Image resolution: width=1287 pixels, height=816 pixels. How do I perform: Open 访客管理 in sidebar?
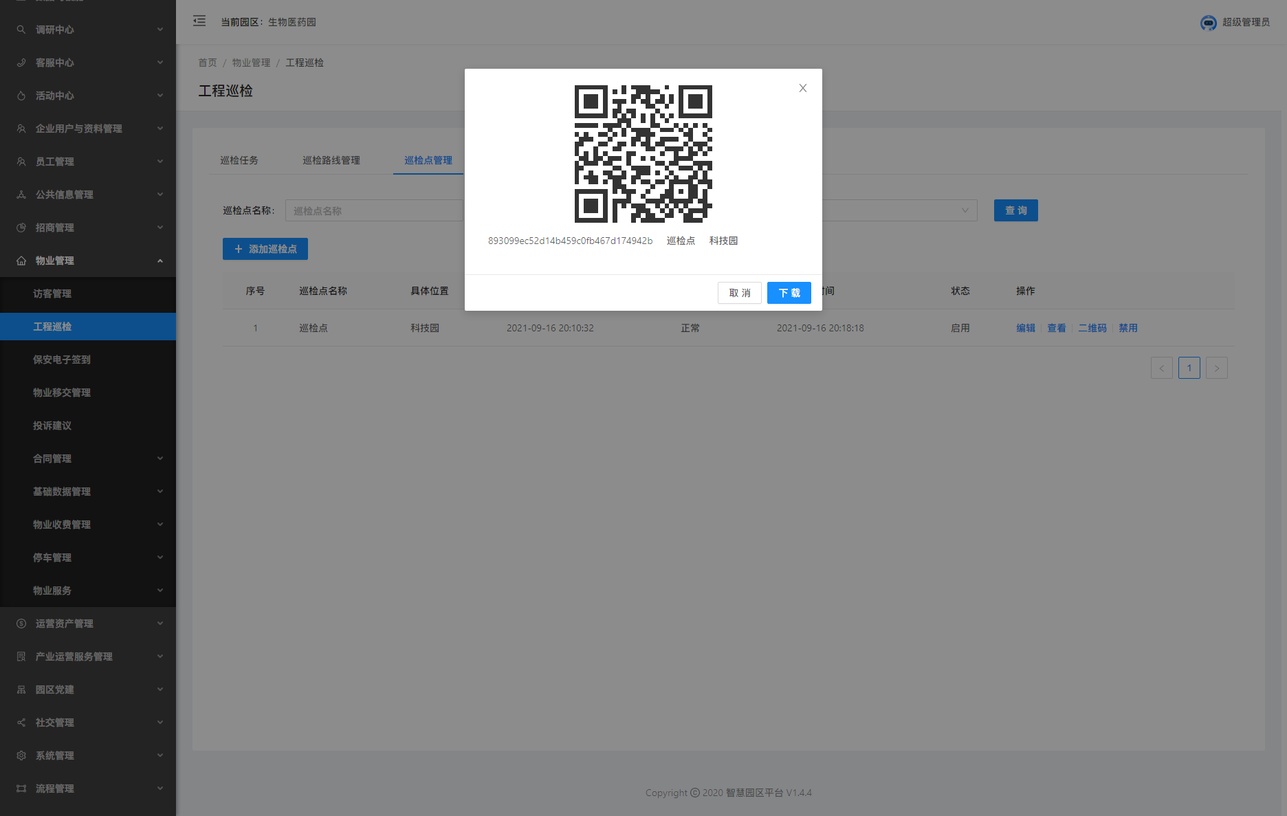88,294
